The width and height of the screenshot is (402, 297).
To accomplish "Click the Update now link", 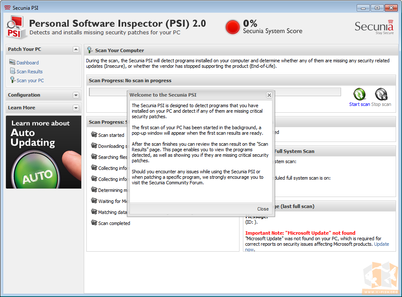I will tap(381, 244).
